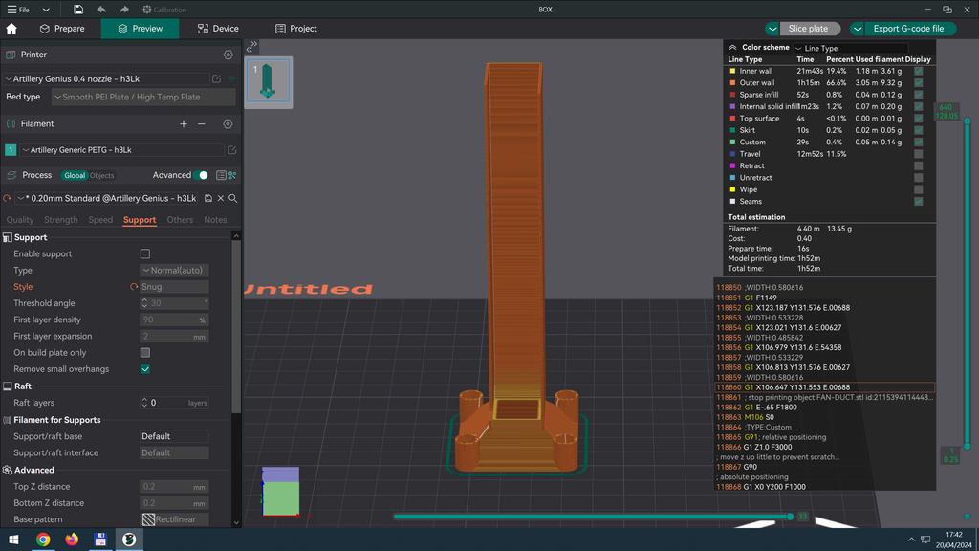979x551 pixels.
Task: Search process presets with the magnifier icon
Action: coord(234,198)
